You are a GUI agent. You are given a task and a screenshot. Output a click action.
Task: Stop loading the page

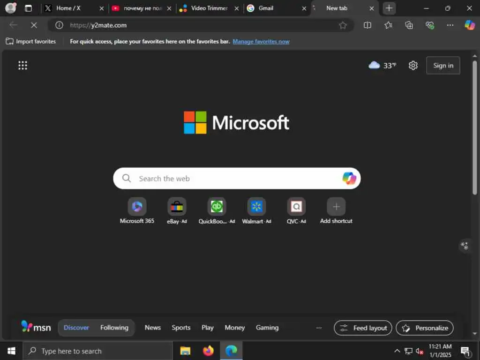pyautogui.click(x=34, y=25)
